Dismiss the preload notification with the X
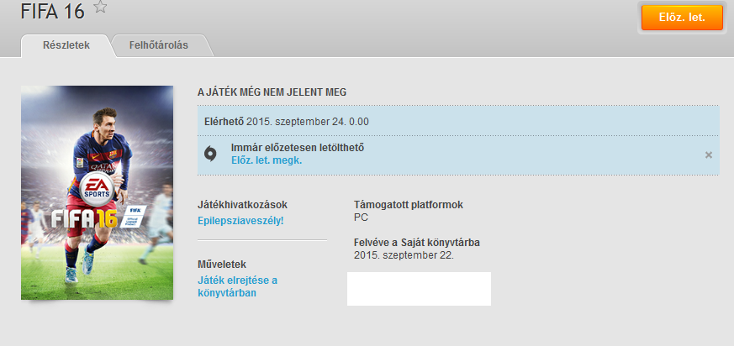 [708, 155]
